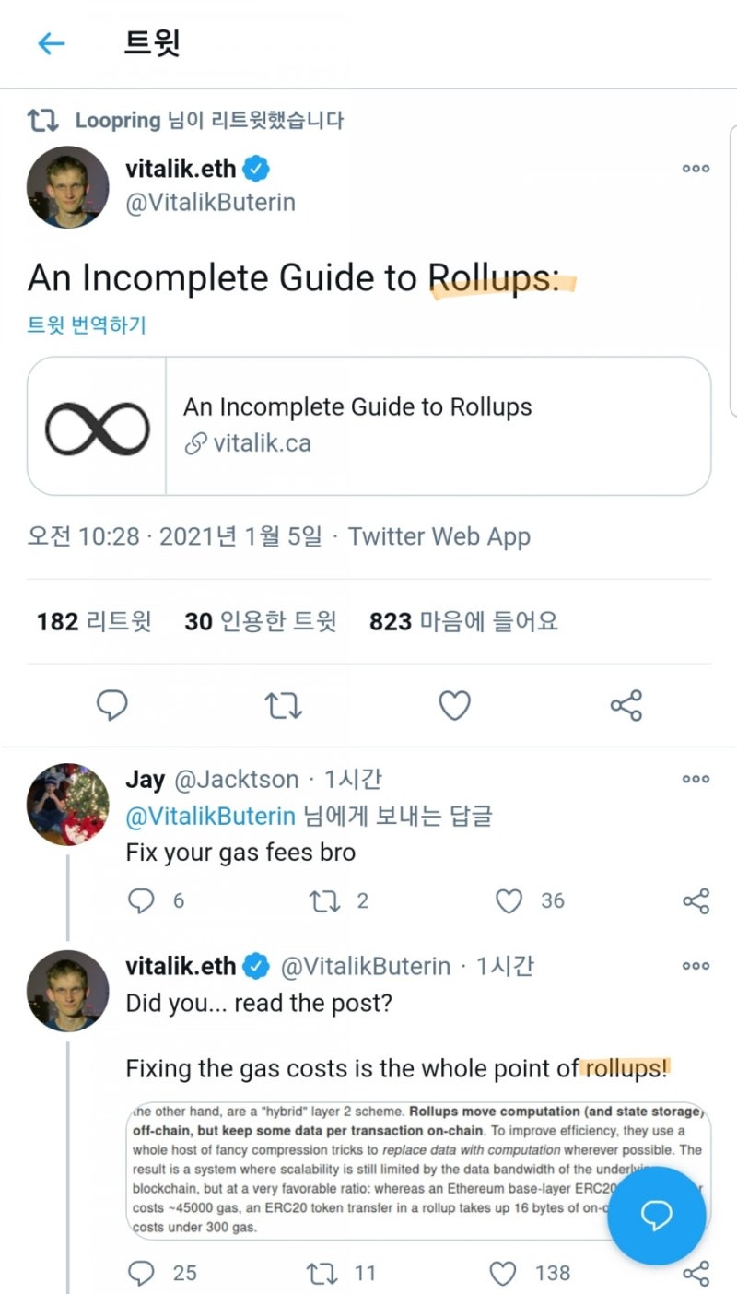Like the main Rollups tweet
Screen dimensions: 737x1294
(454, 706)
